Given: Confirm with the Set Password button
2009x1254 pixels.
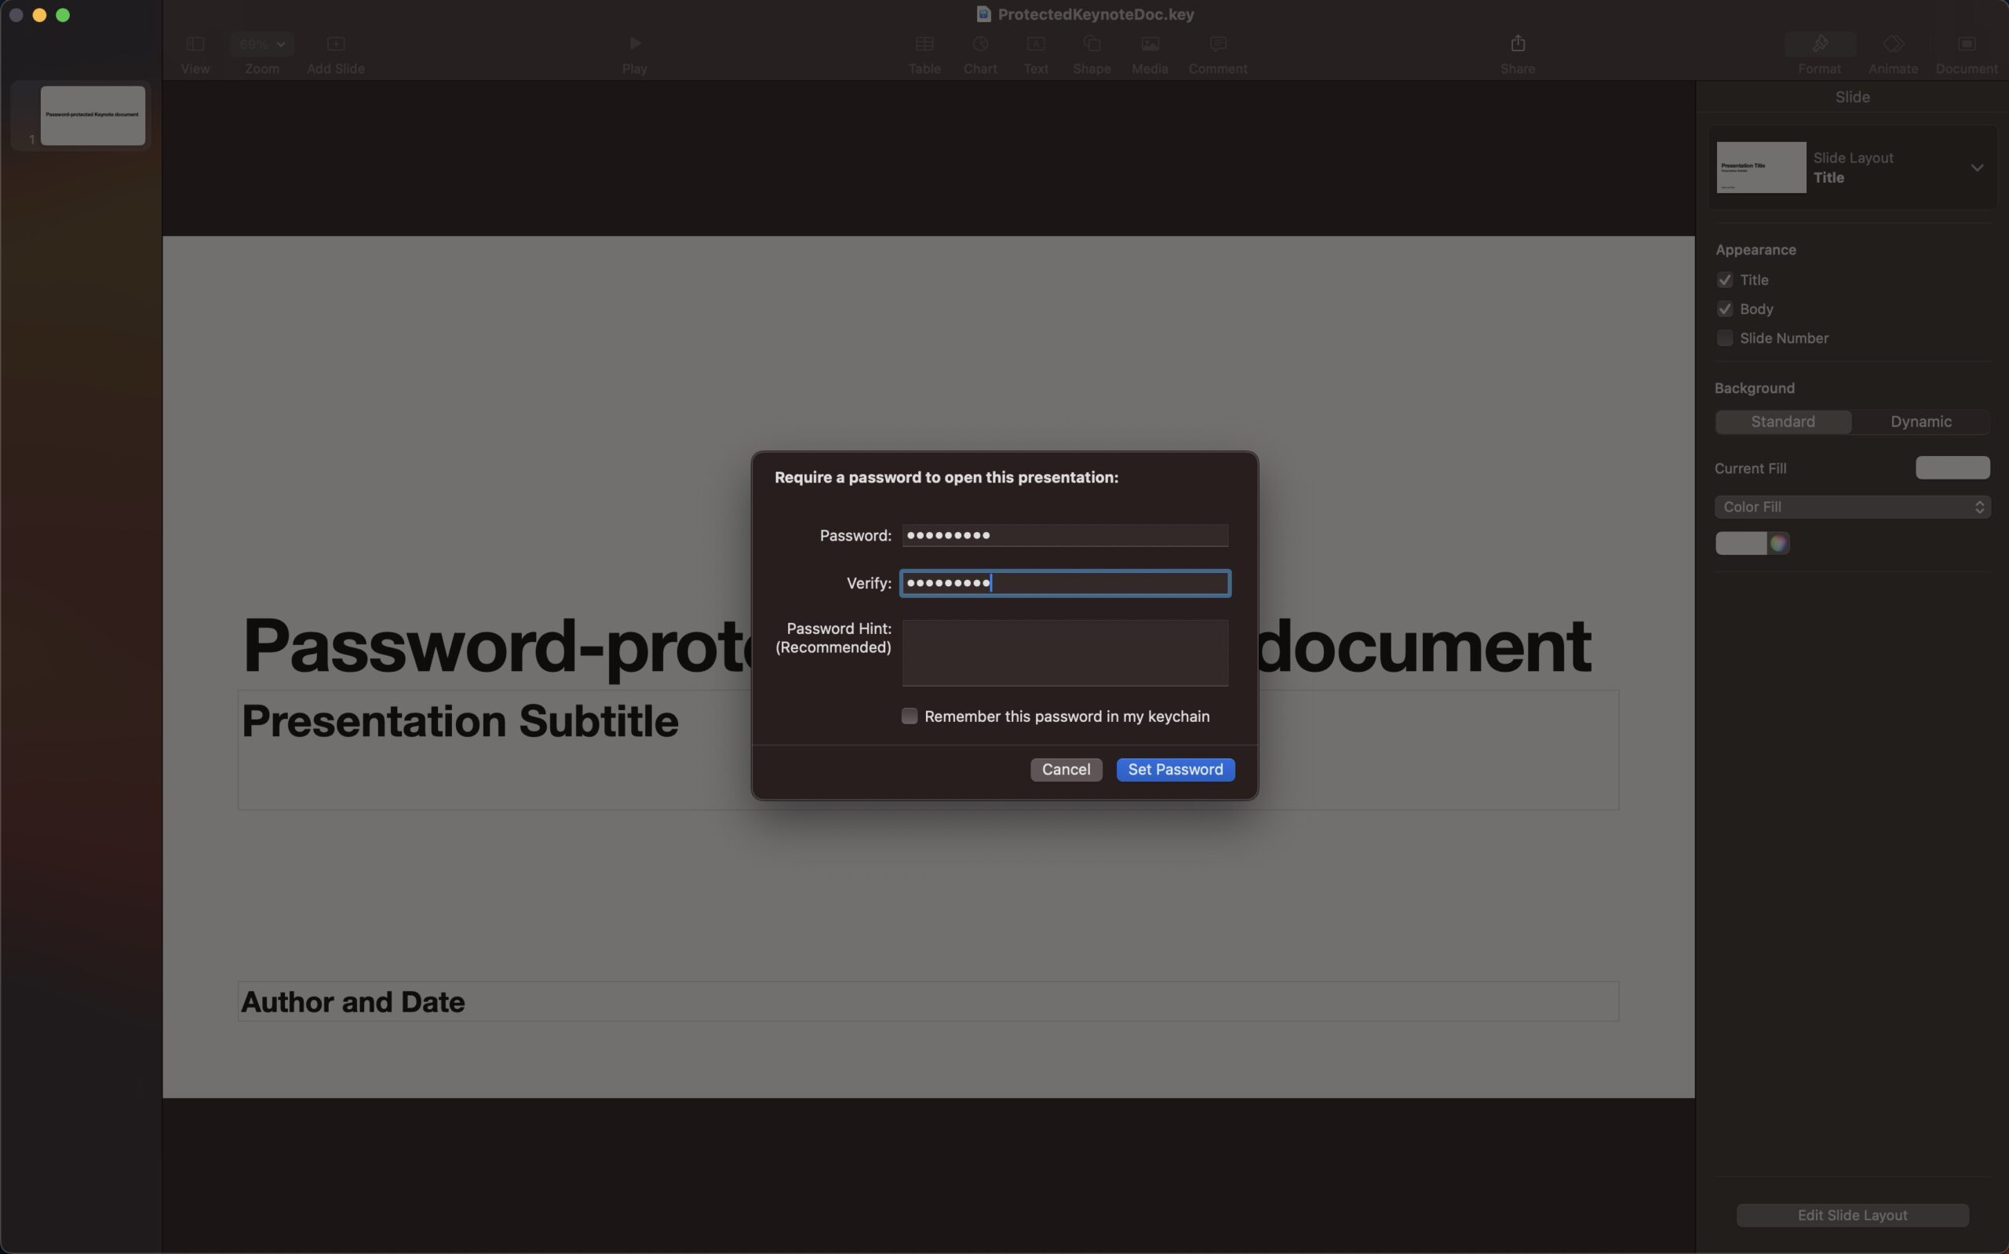Looking at the screenshot, I should tap(1175, 770).
